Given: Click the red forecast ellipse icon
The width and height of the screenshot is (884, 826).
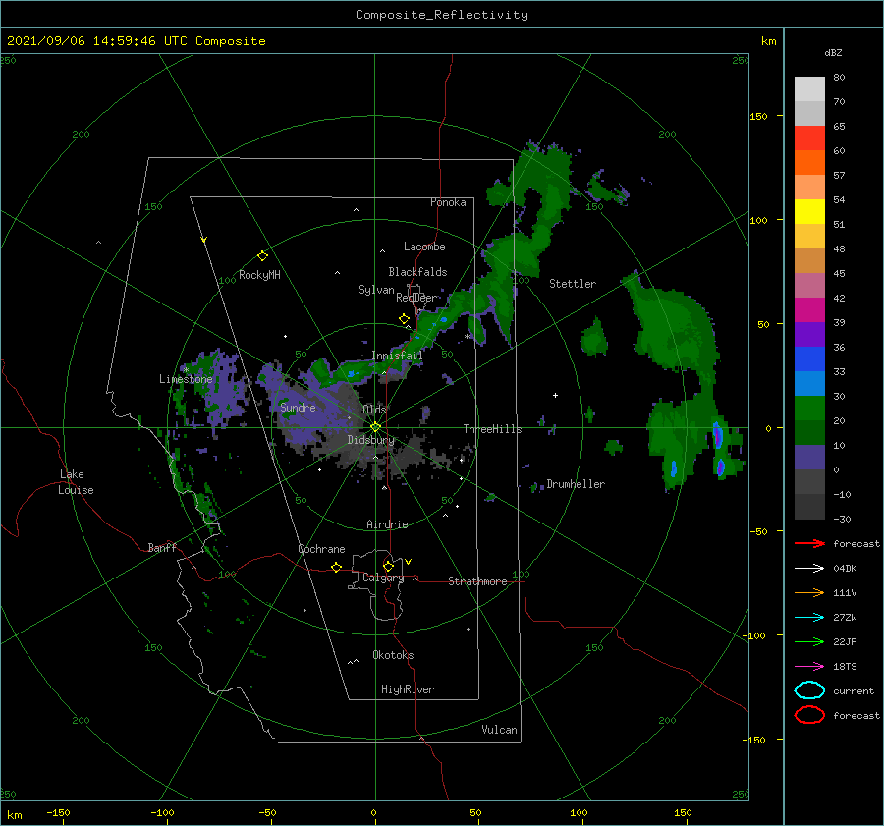Looking at the screenshot, I should point(809,715).
